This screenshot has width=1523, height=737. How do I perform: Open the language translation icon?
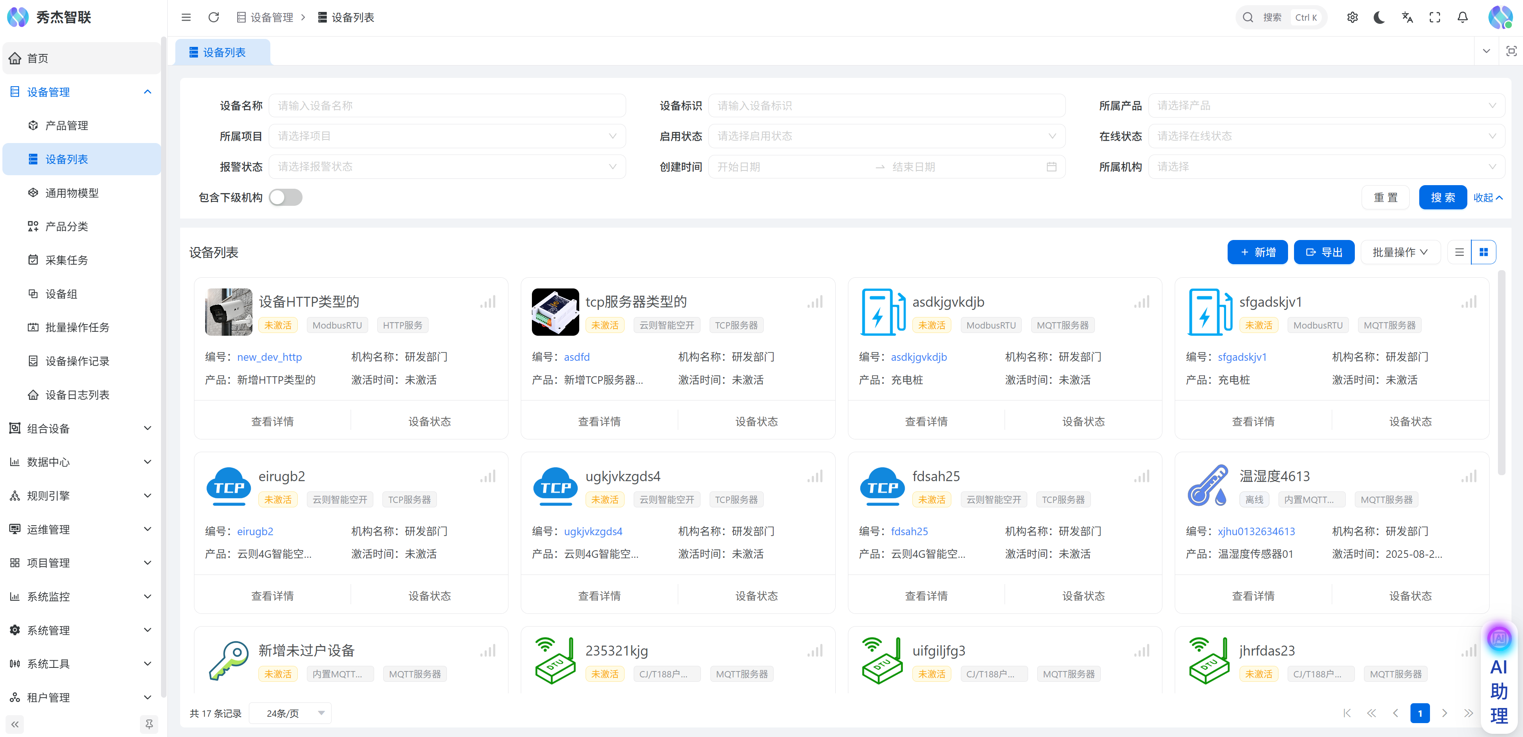(x=1407, y=17)
